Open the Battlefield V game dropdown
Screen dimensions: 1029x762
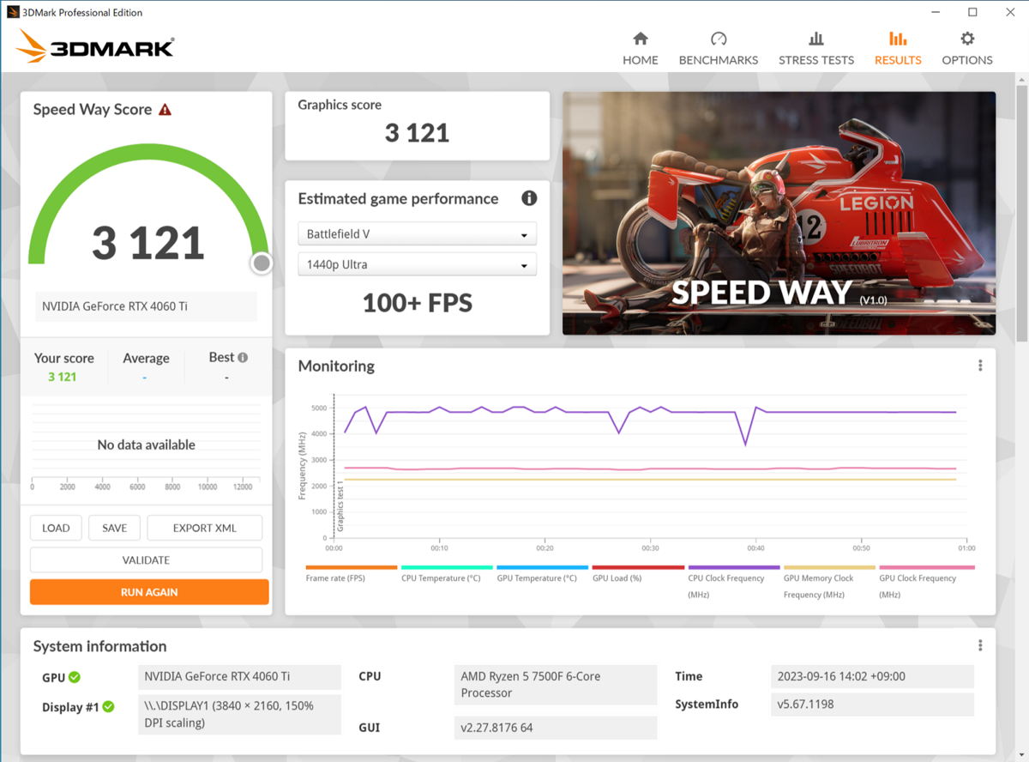417,233
